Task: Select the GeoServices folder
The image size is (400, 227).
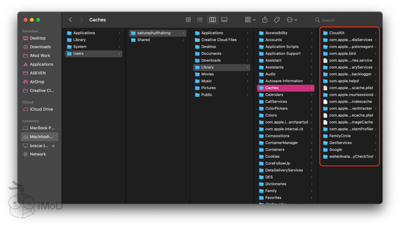Action: 340,143
